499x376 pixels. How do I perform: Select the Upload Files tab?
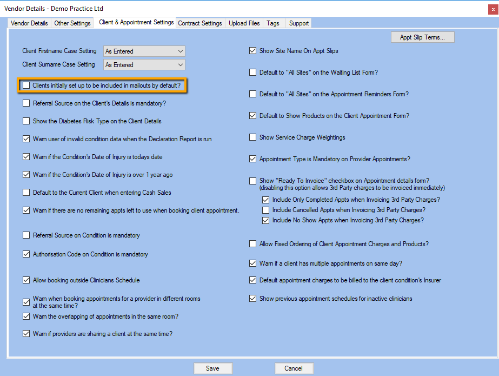244,23
